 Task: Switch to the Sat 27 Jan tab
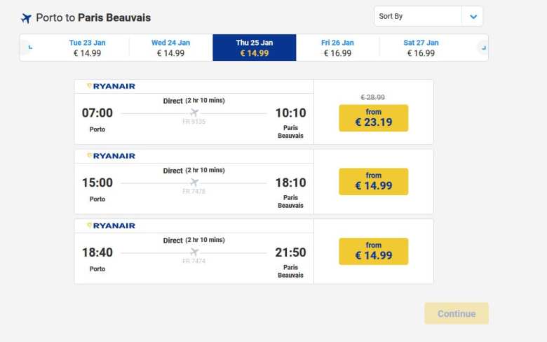point(421,48)
